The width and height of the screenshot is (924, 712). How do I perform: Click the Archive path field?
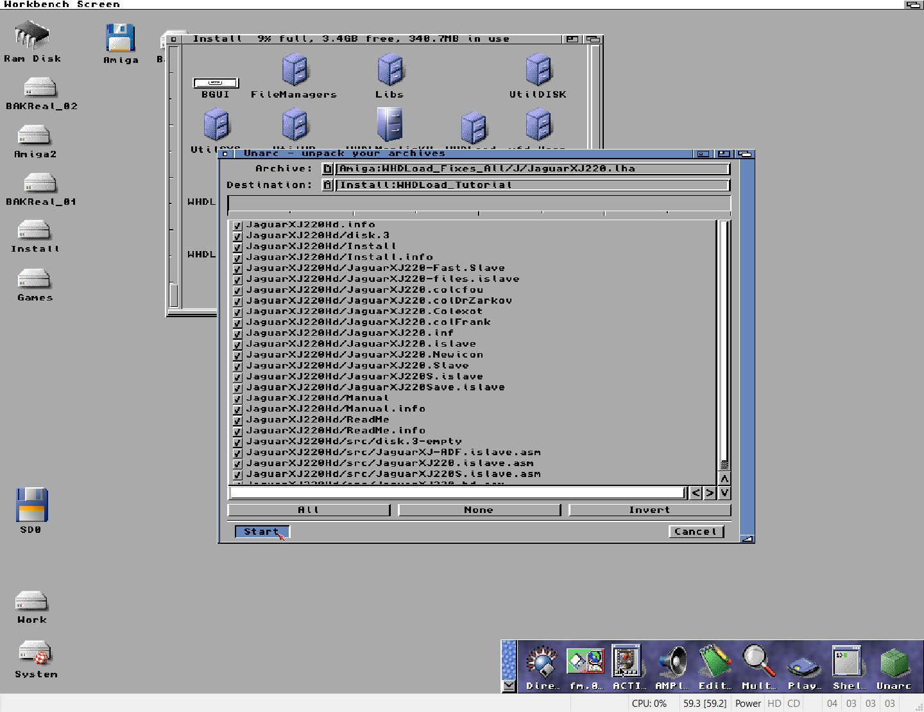tap(533, 169)
